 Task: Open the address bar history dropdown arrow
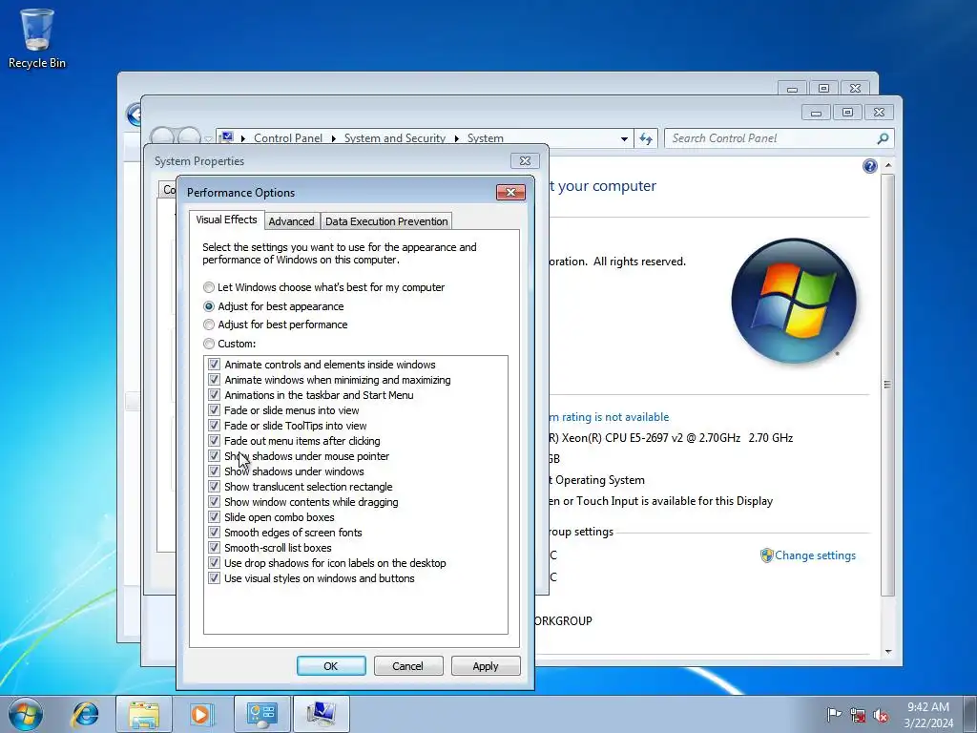624,139
